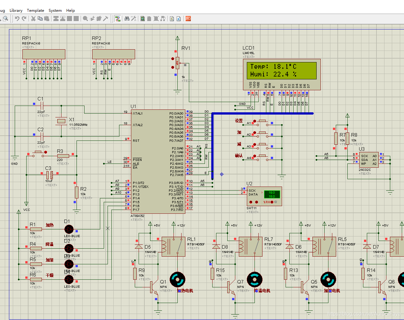Click the Decompose hammer icon
The image size is (404, 320).
(106, 19)
